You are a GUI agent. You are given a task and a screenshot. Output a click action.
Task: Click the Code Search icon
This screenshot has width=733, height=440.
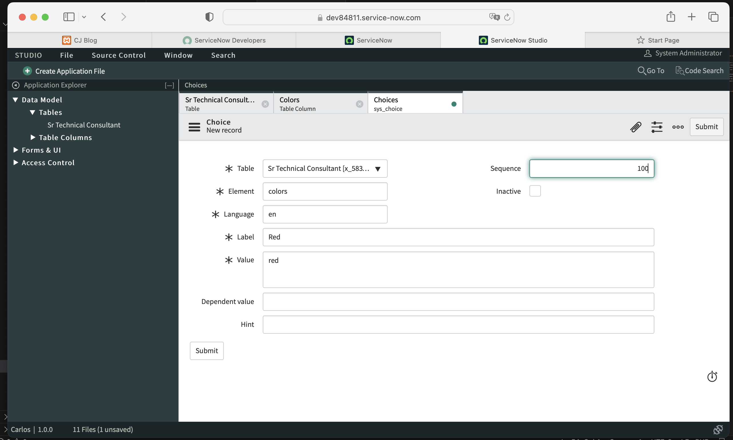tap(680, 71)
